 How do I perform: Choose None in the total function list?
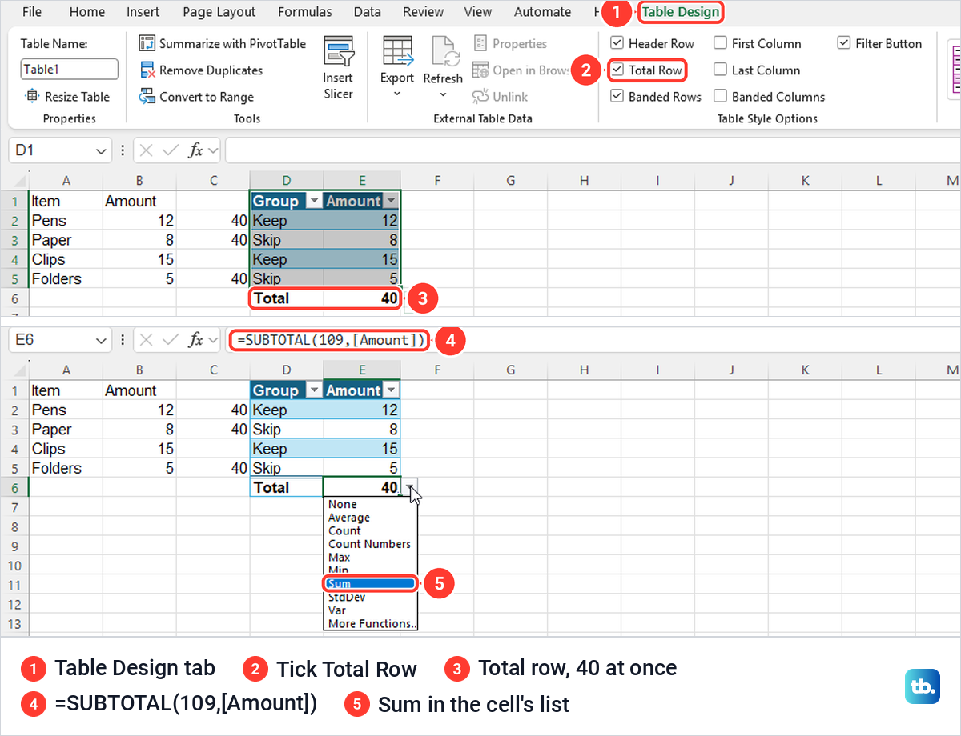click(x=370, y=505)
